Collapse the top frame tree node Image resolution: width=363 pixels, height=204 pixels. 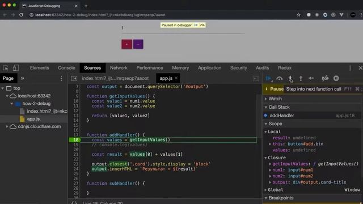(x=3, y=88)
